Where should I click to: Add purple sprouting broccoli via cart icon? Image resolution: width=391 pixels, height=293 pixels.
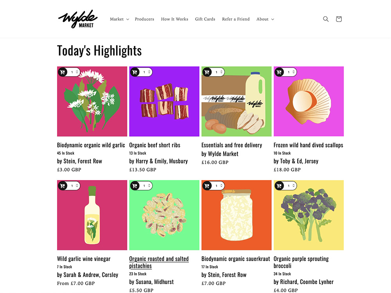pos(279,186)
